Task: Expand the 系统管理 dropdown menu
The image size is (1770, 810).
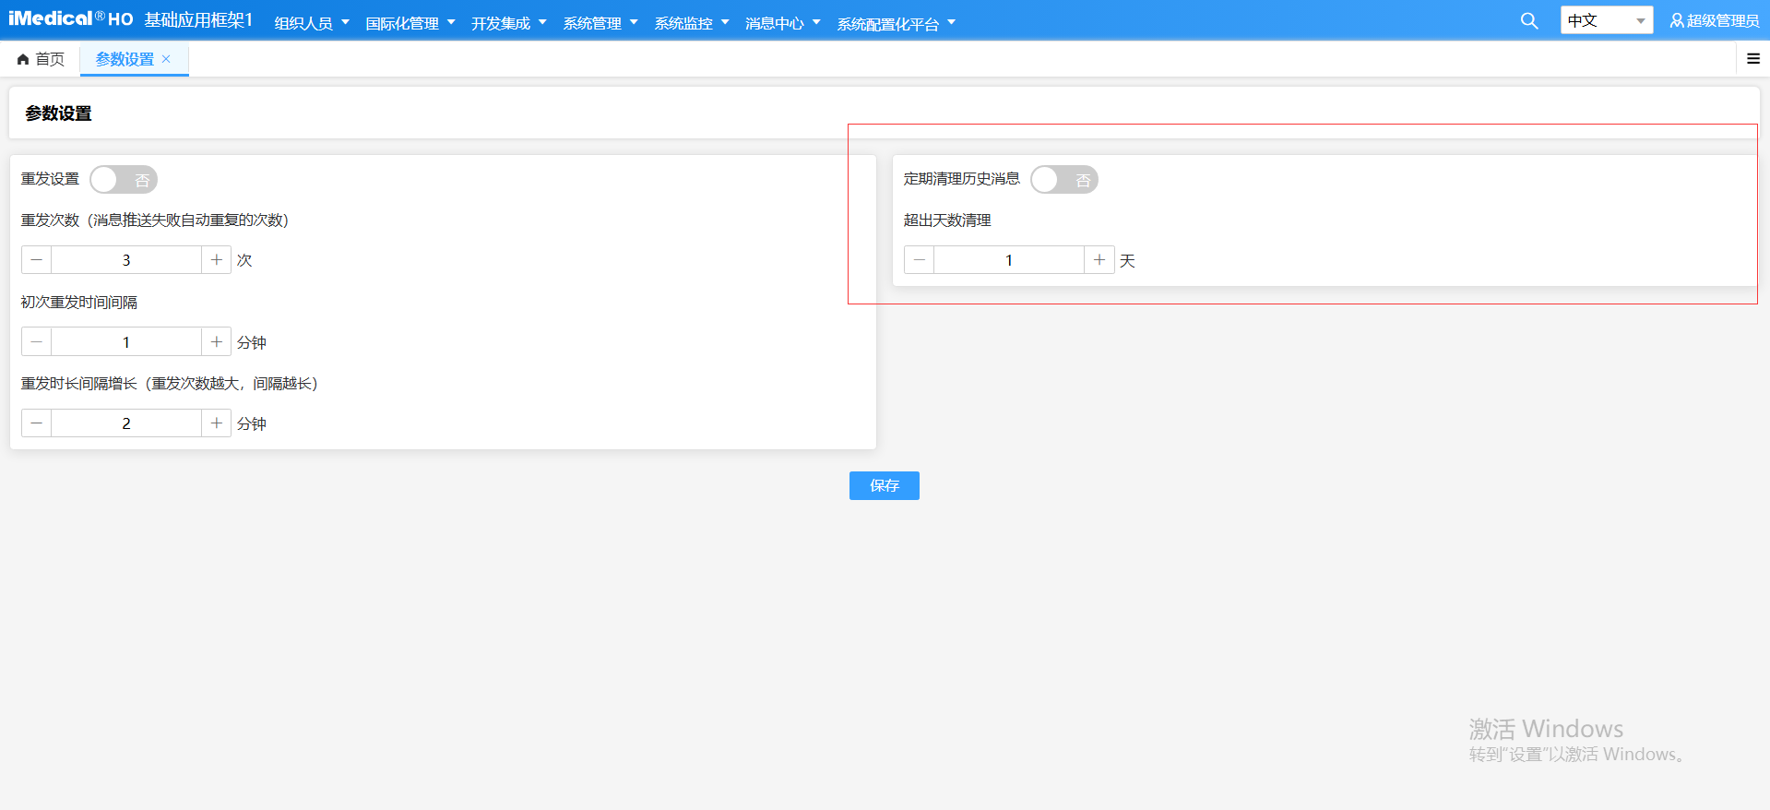Action: tap(600, 23)
